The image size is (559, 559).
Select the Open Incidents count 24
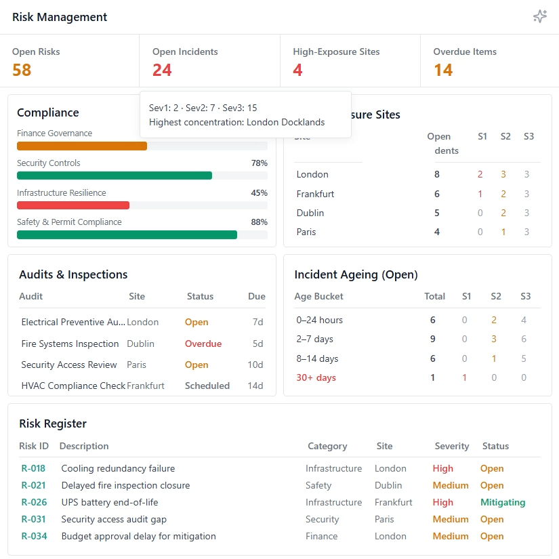(163, 70)
